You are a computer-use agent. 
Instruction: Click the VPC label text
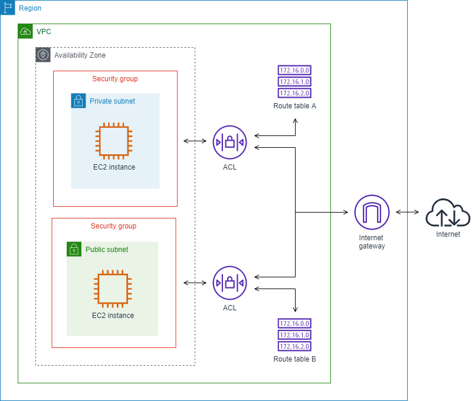(x=44, y=32)
